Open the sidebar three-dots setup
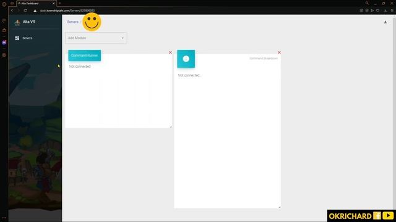The width and height of the screenshot is (396, 222). (x=4, y=218)
